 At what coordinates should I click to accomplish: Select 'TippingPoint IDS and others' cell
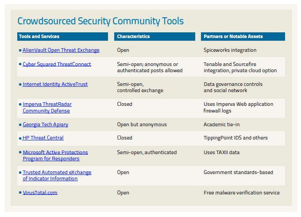235,138
